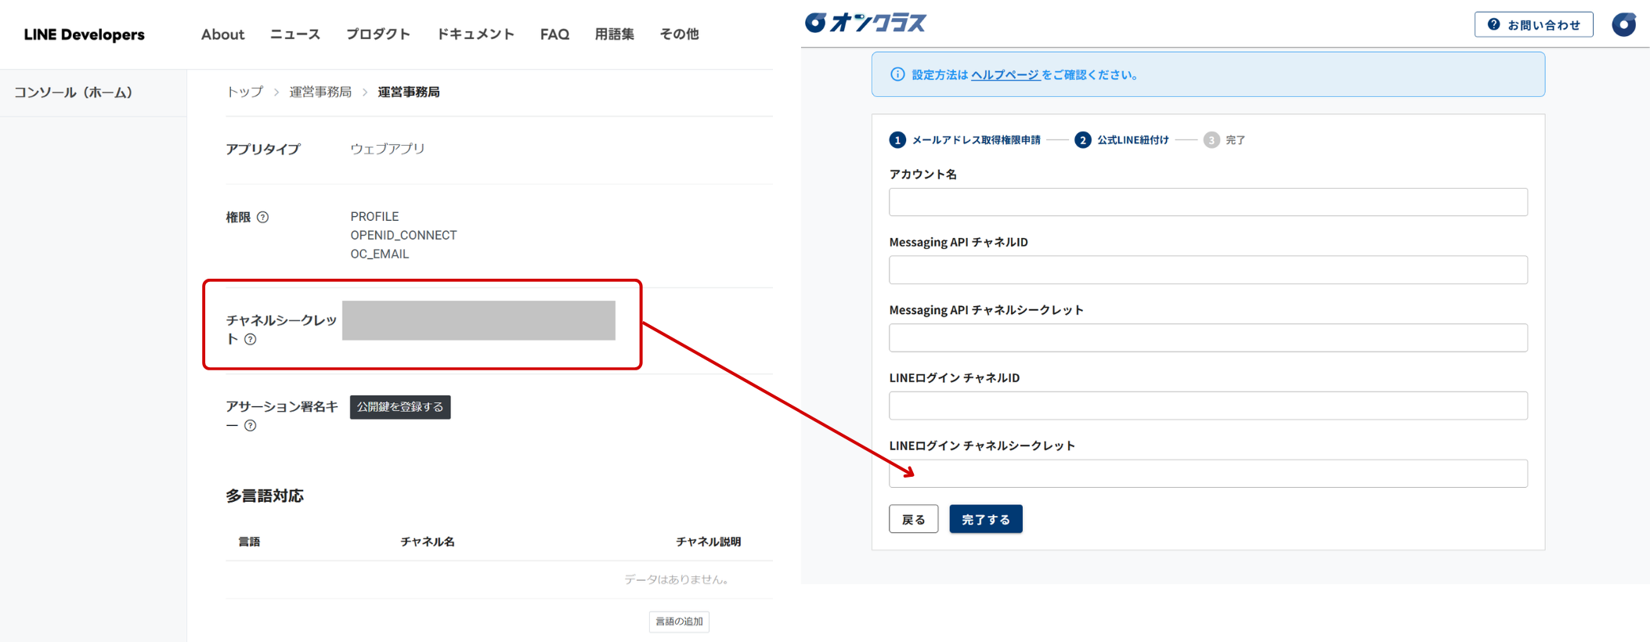Image resolution: width=1650 pixels, height=642 pixels.
Task: Click step 2 circle 公式LINE紐付け
Action: tap(1082, 140)
